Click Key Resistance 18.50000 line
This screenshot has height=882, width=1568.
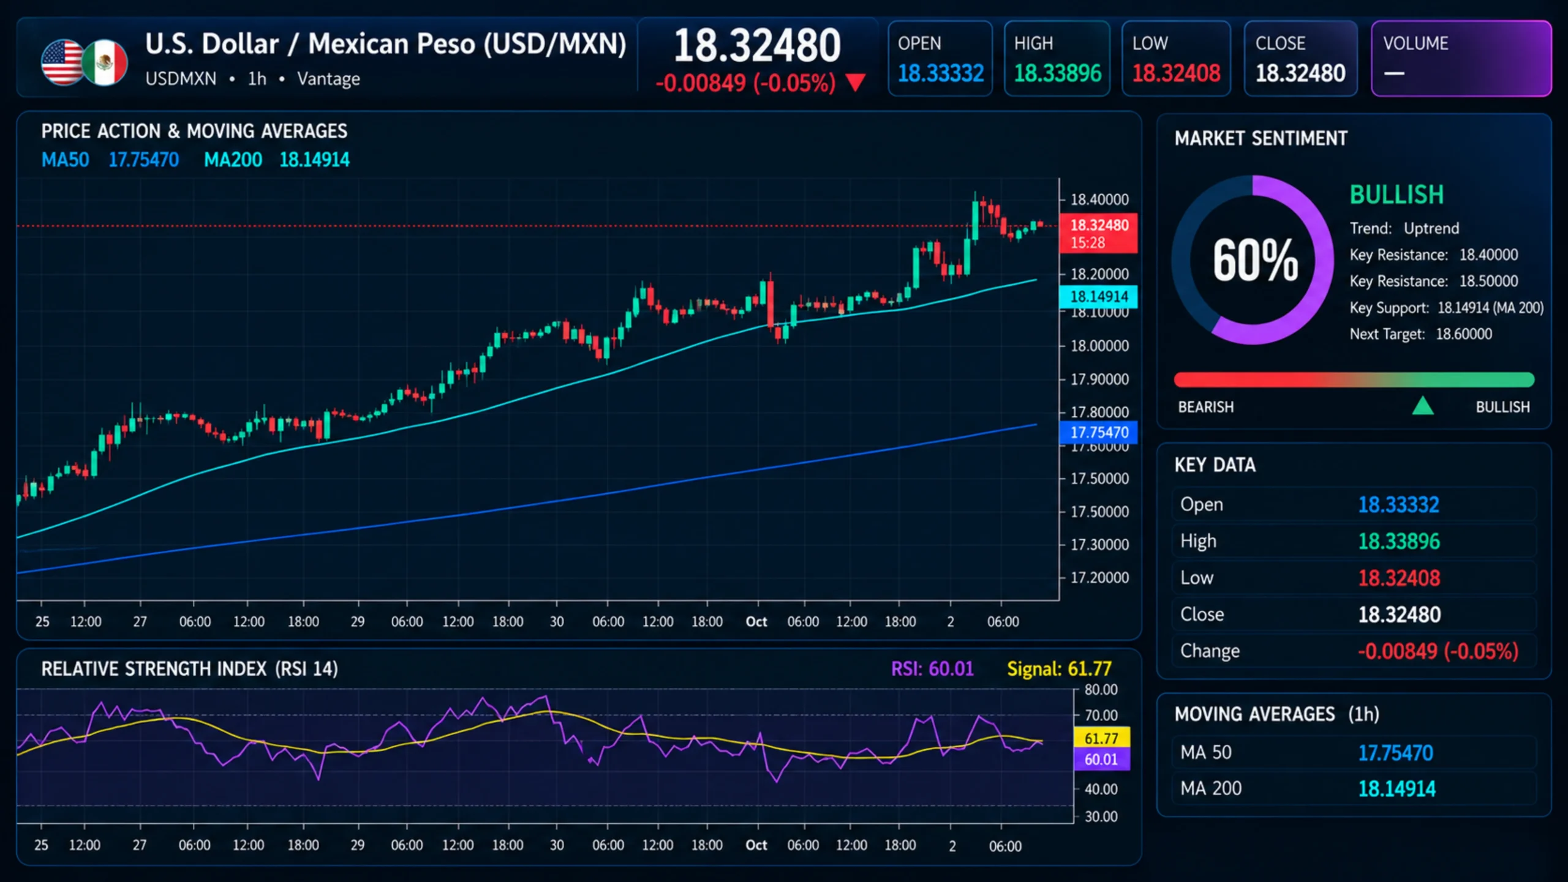tap(1434, 281)
